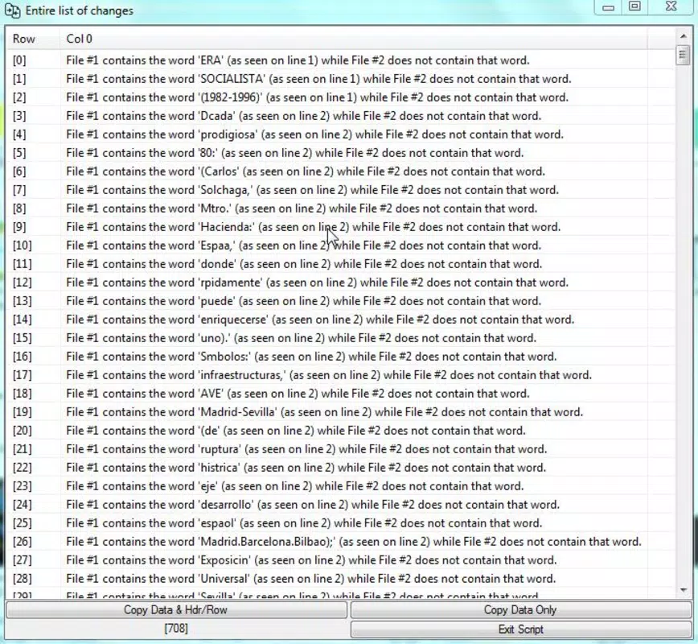698x644 pixels.
Task: Select the row with word 'Hacienda:'
Action: pos(341,227)
